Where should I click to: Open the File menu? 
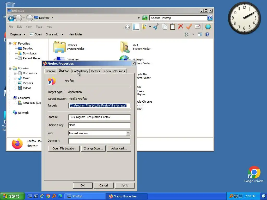tap(11, 27)
